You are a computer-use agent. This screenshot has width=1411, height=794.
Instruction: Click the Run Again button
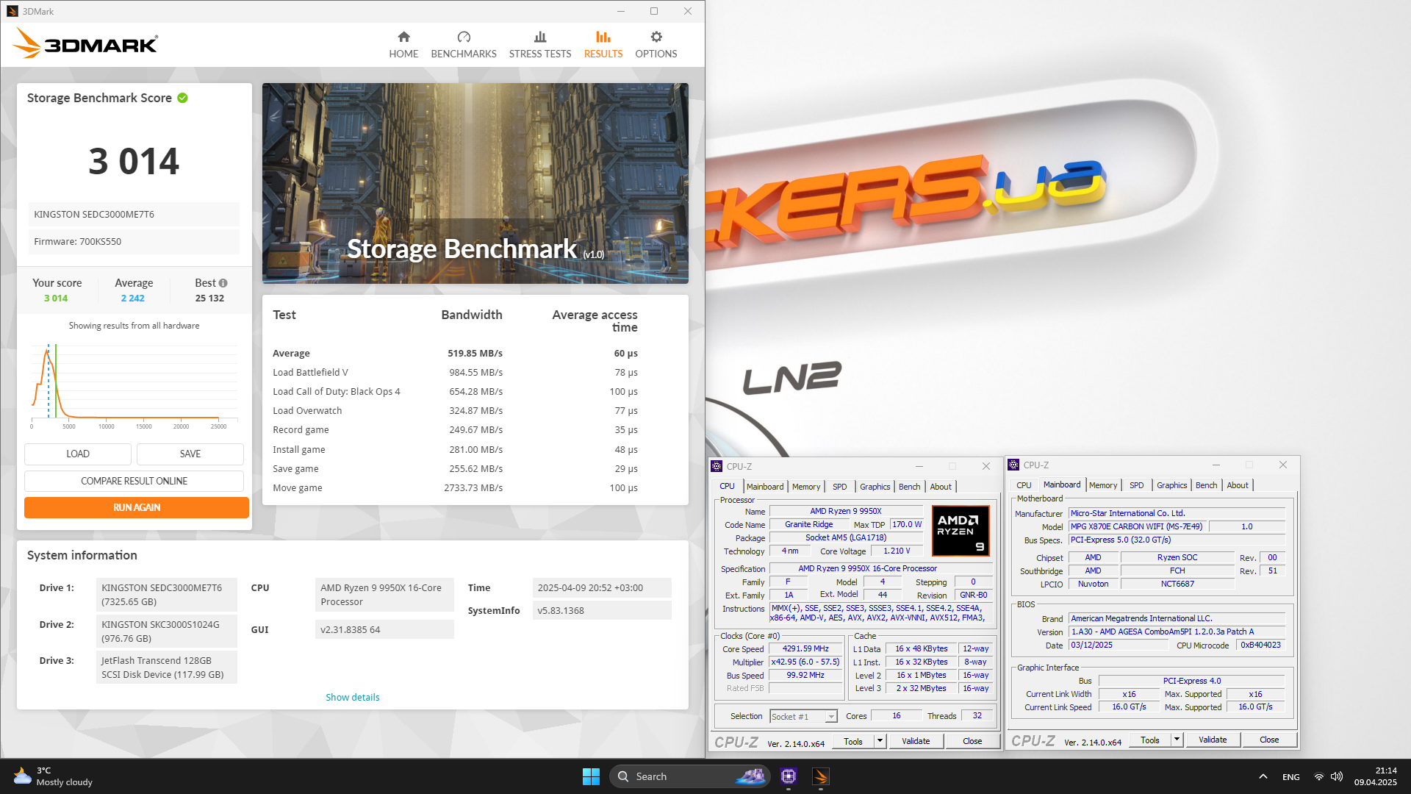click(x=136, y=507)
